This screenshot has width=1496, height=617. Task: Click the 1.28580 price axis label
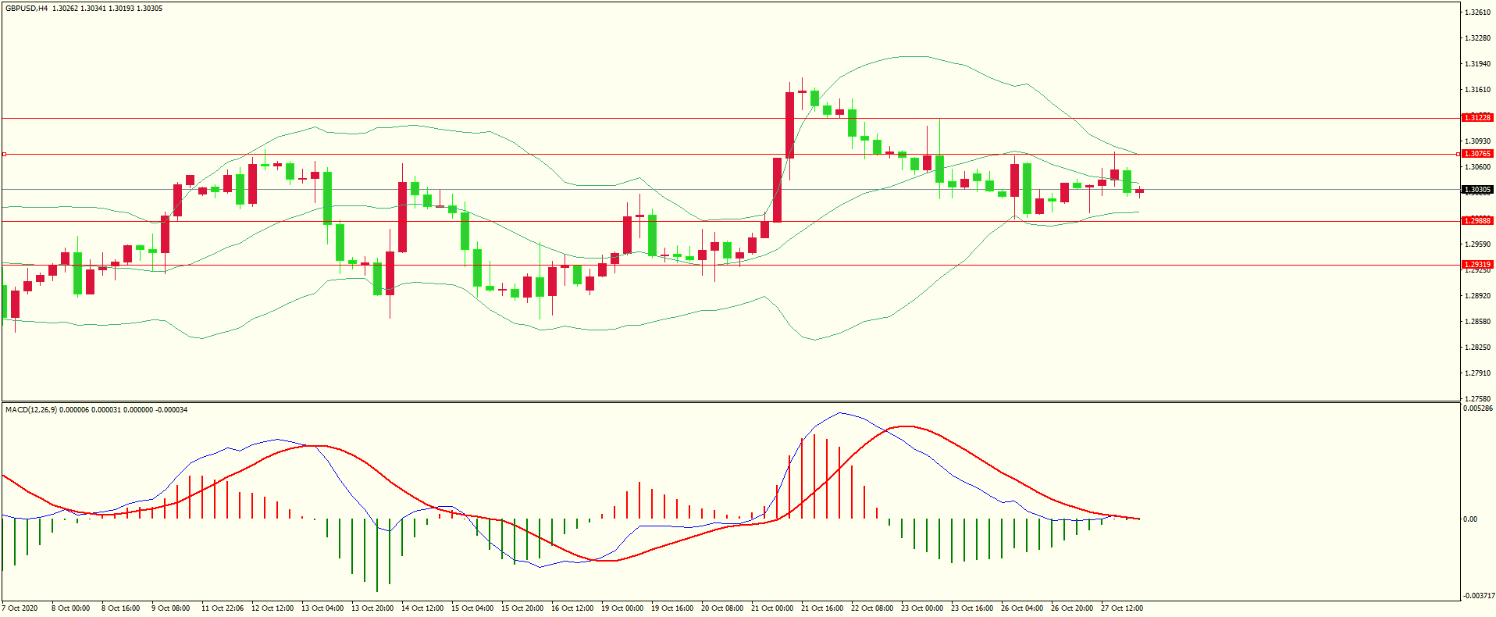(x=1477, y=322)
